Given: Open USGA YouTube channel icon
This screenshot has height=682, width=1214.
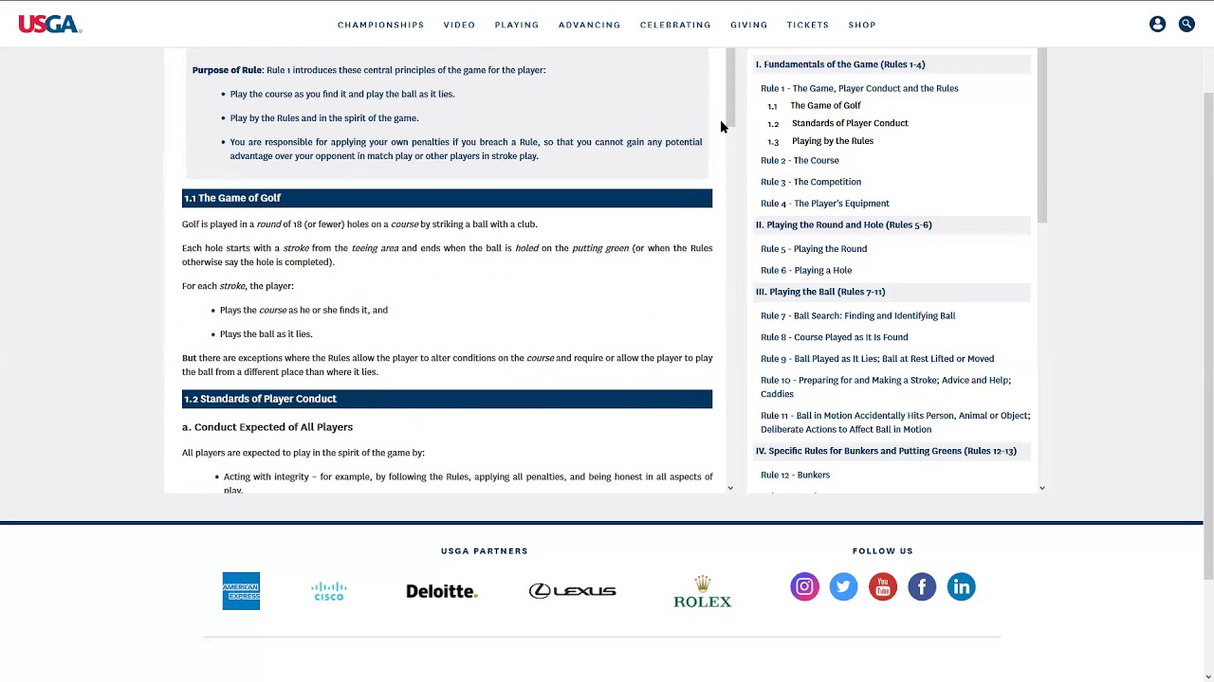Looking at the screenshot, I should point(883,587).
